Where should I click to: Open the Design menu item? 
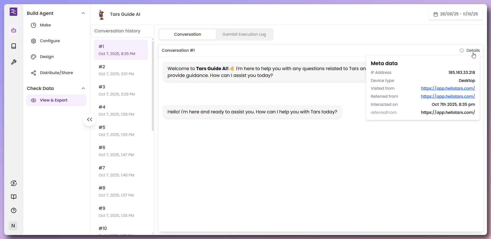[56, 57]
